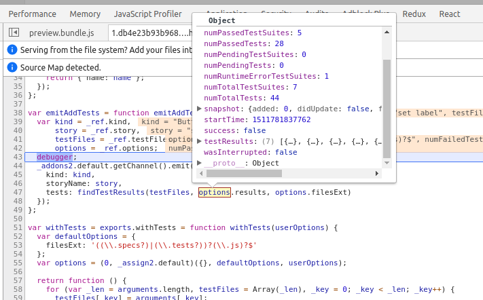Click the popup horizontal scroll left arrow
Screen dimensions: 483x300
click(x=201, y=174)
